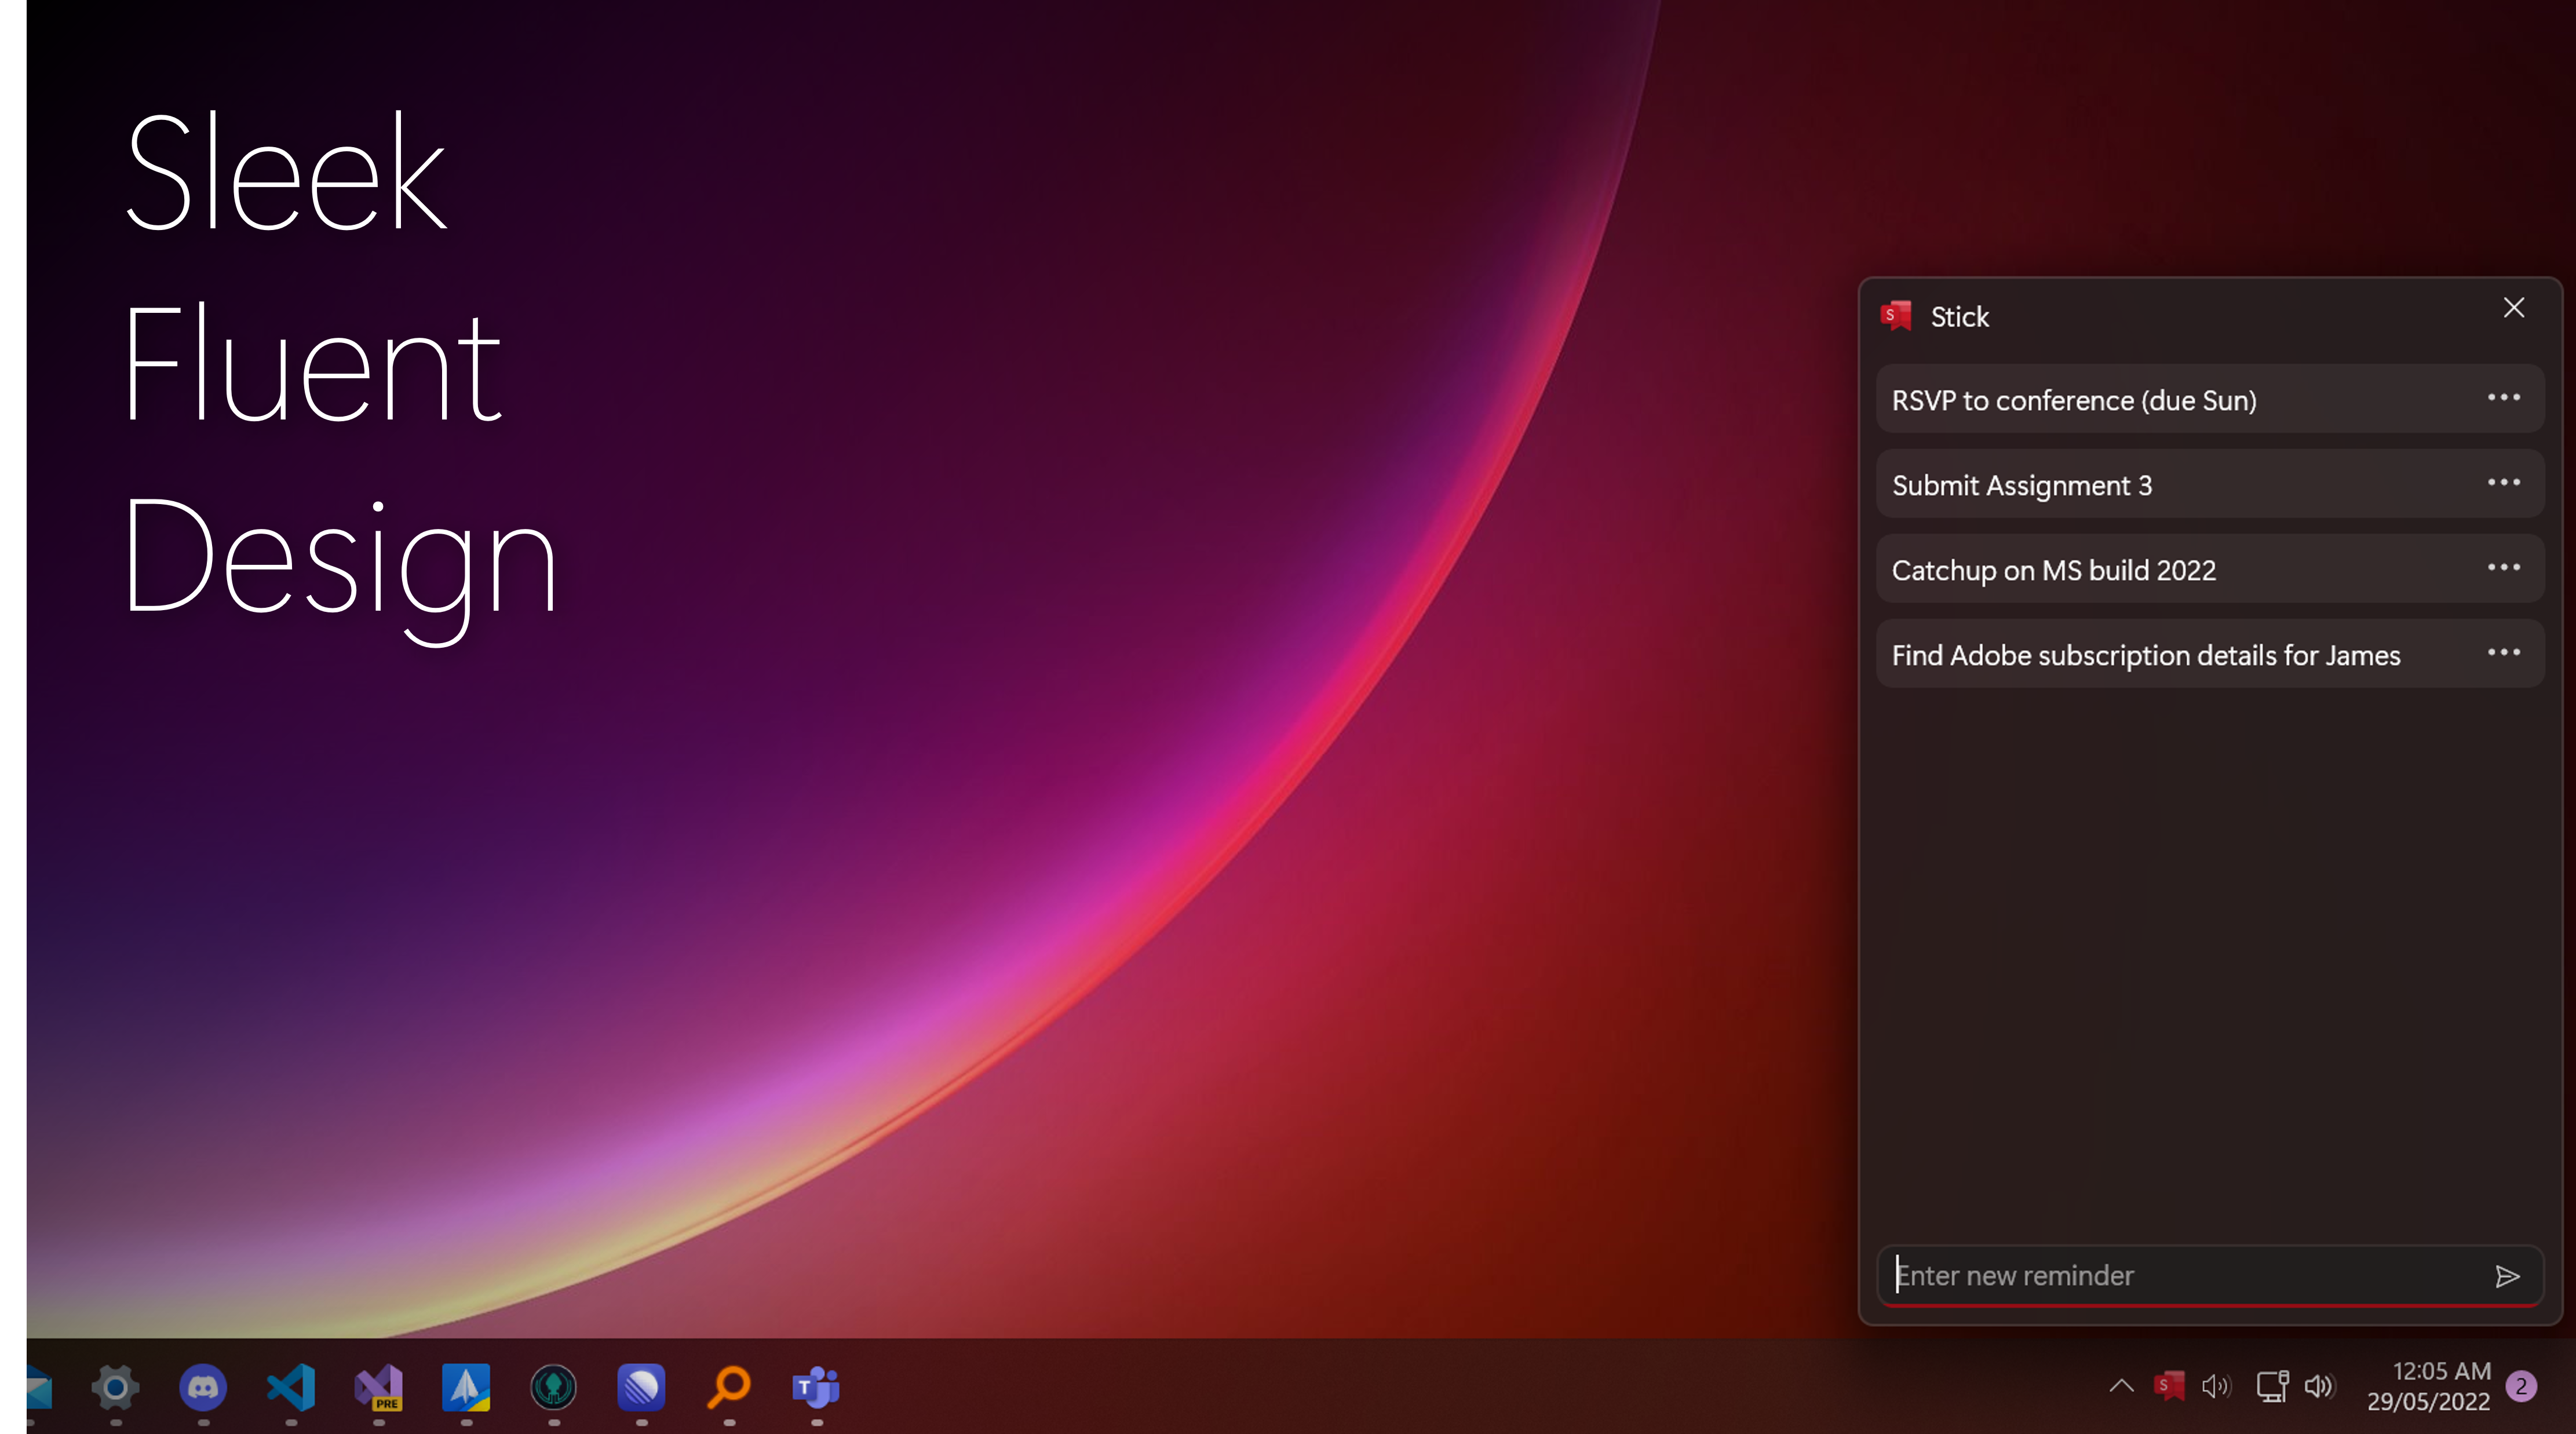
Task: Open Stick icon in system tray
Action: (2168, 1386)
